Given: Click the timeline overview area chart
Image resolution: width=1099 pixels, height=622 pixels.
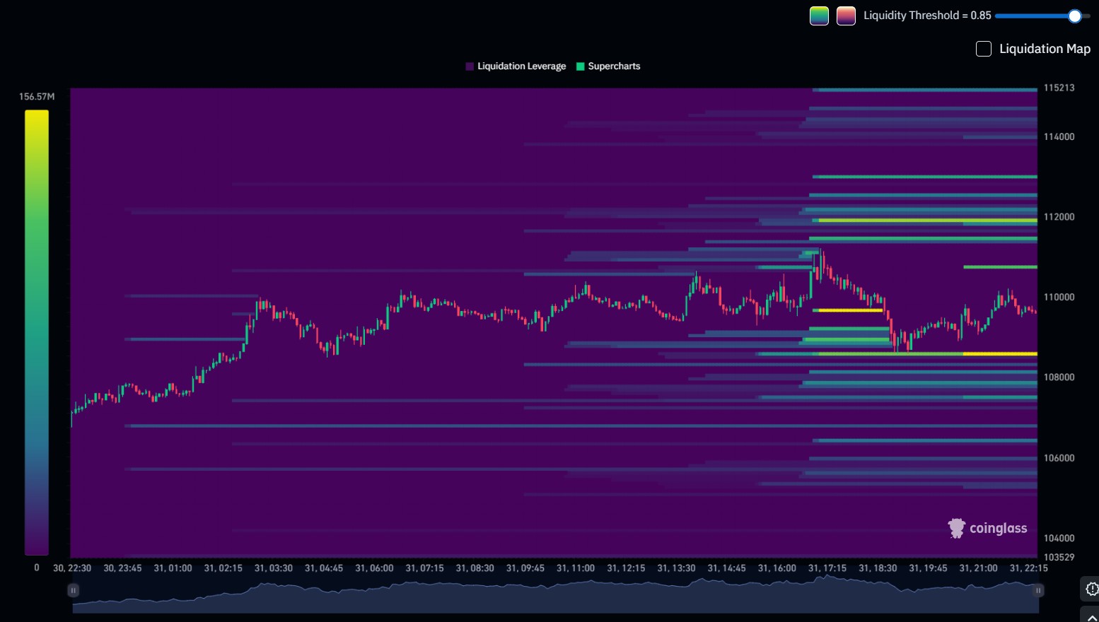Looking at the screenshot, I should [555, 594].
